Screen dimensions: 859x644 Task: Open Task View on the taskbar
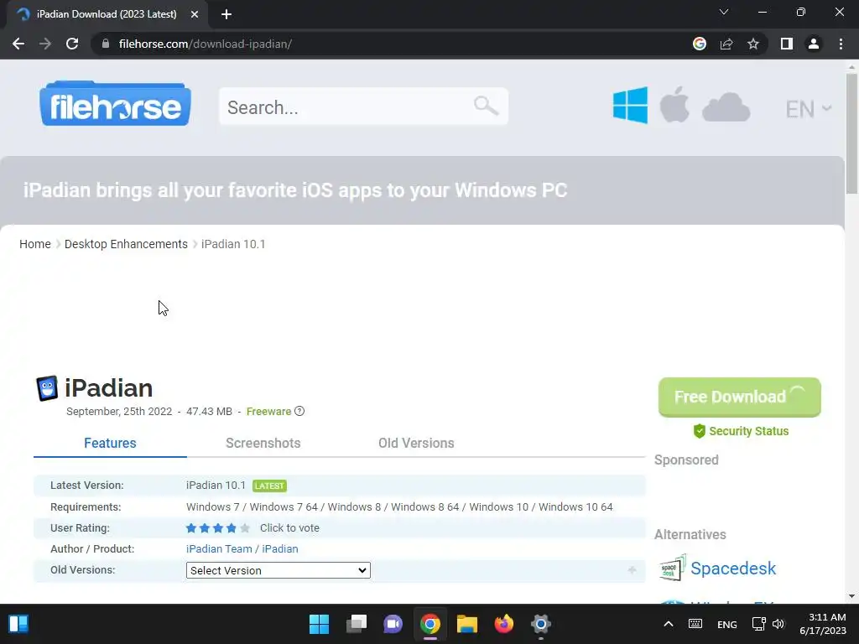356,624
